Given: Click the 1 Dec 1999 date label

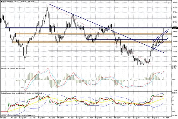Looking at the screenshot, I should pos(61,118).
